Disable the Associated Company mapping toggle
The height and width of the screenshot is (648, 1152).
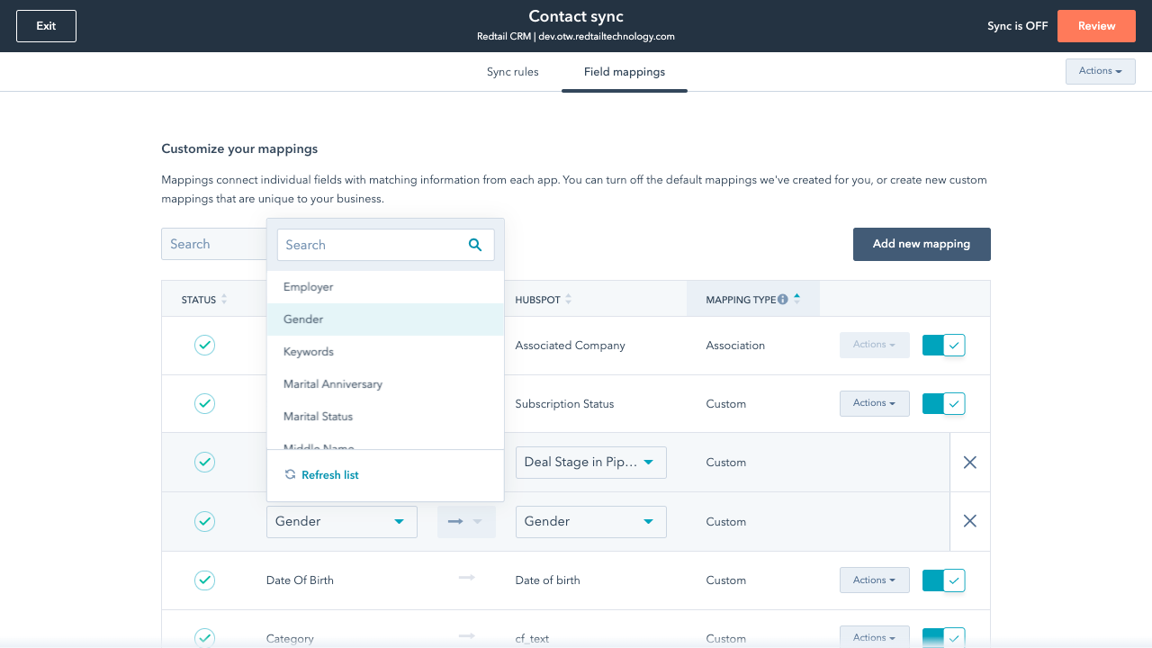(943, 346)
